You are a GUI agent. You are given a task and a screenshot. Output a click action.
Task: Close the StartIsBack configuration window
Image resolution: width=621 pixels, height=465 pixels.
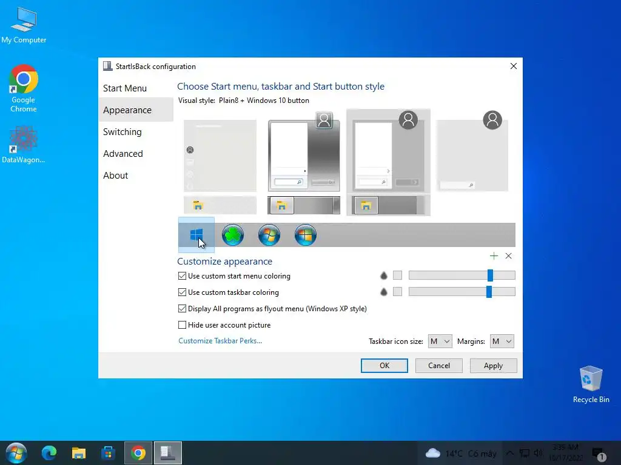point(513,66)
